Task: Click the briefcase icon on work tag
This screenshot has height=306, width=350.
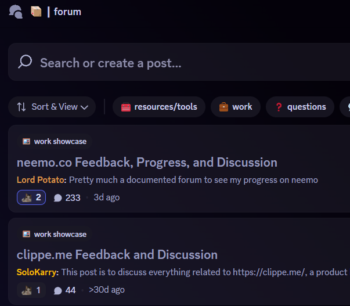Action: [x=223, y=107]
